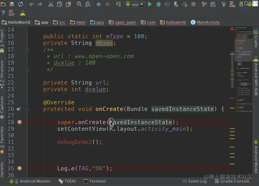This screenshot has width=259, height=186.
Task: Open the Structure side panel tab
Action: click(x=2, y=74)
